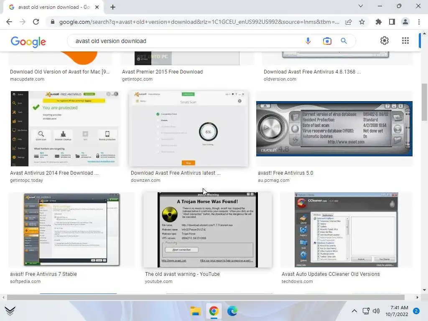The width and height of the screenshot is (428, 321).
Task: Open Download Avast Free Antivirus latest result
Action: click(176, 173)
